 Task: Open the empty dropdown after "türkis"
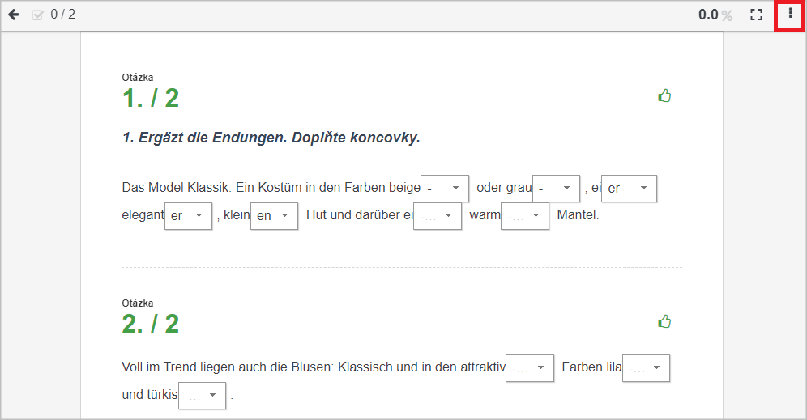pyautogui.click(x=203, y=396)
